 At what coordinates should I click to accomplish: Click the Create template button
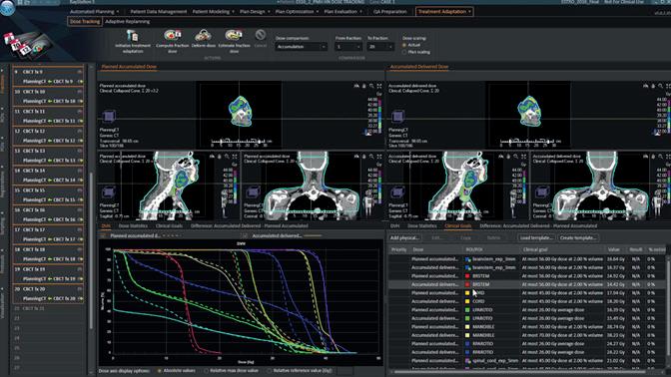(578, 237)
